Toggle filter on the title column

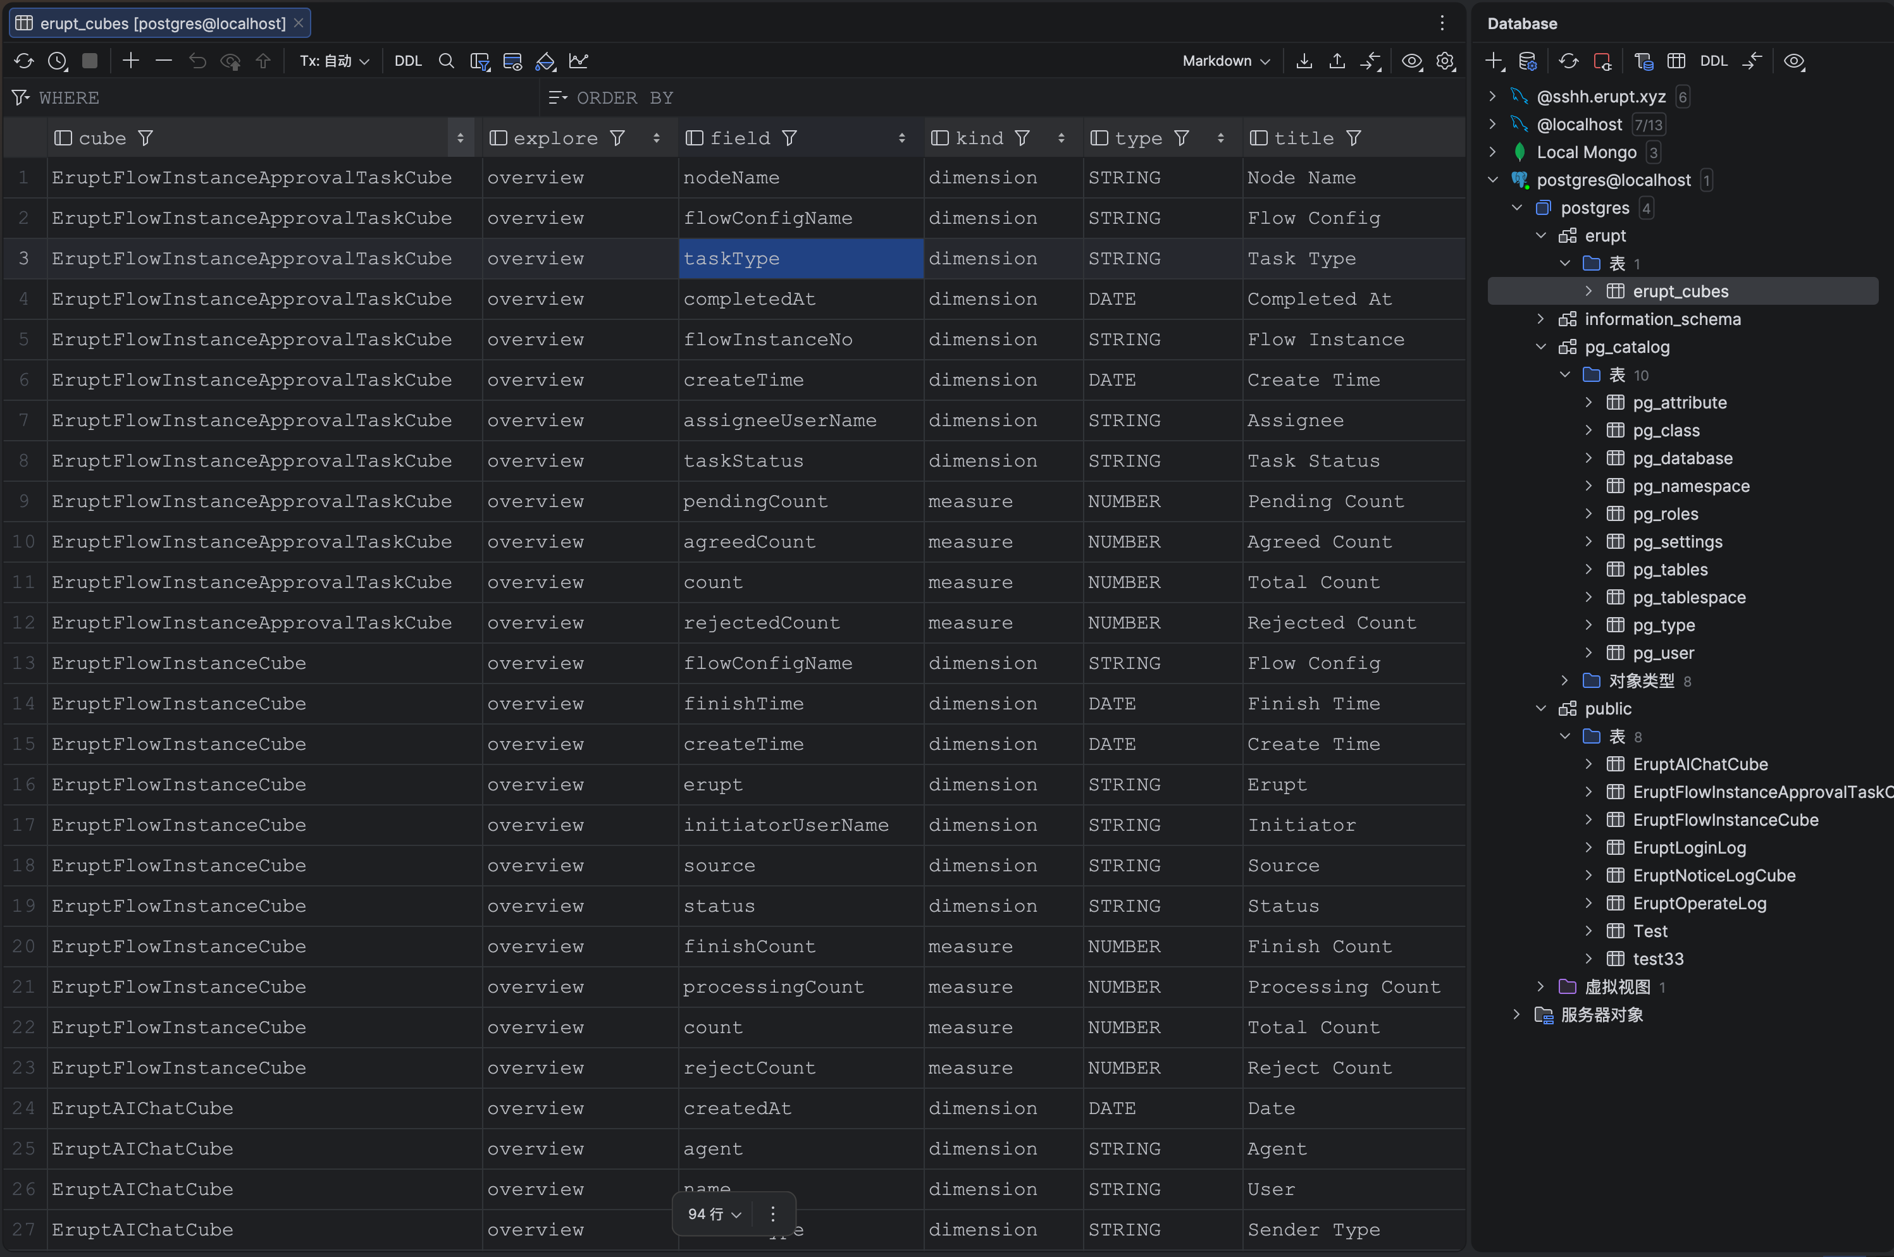1354,138
